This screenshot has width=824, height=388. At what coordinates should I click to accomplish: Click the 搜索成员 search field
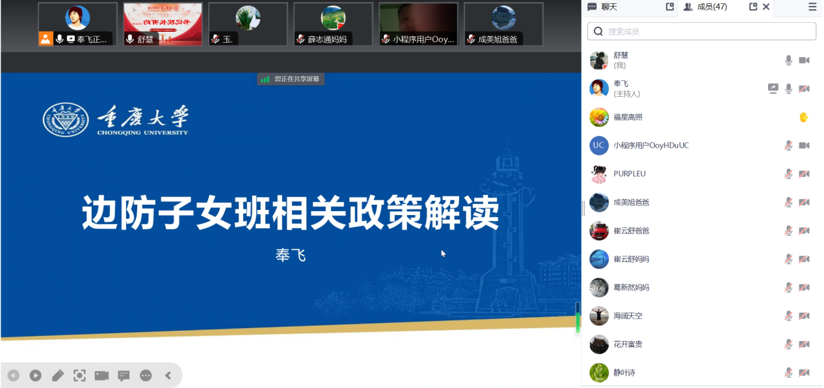702,31
